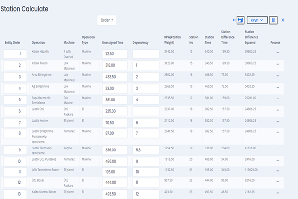
Task: Click empty dependency field for Körük Hazırlık
Action: (x=145, y=54)
